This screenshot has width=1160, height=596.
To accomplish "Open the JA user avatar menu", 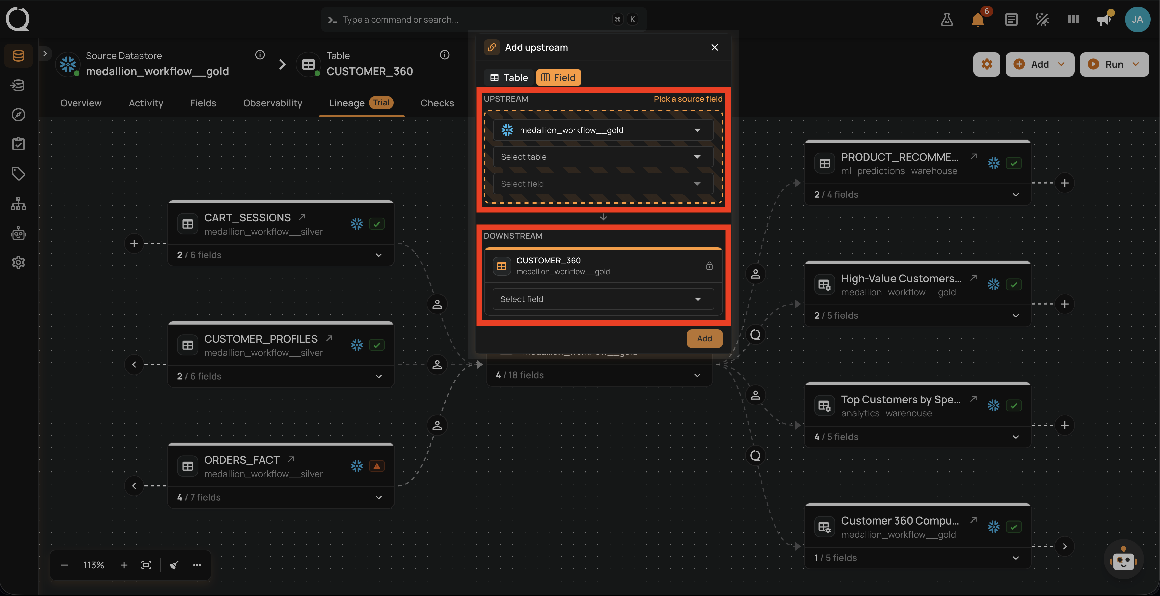I will 1137,19.
